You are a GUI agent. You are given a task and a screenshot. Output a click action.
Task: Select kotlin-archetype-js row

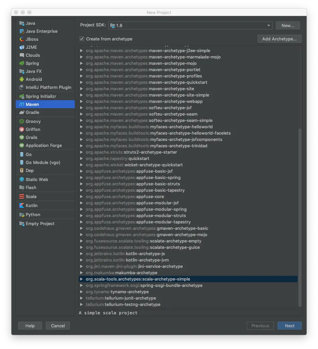[x=188, y=253]
